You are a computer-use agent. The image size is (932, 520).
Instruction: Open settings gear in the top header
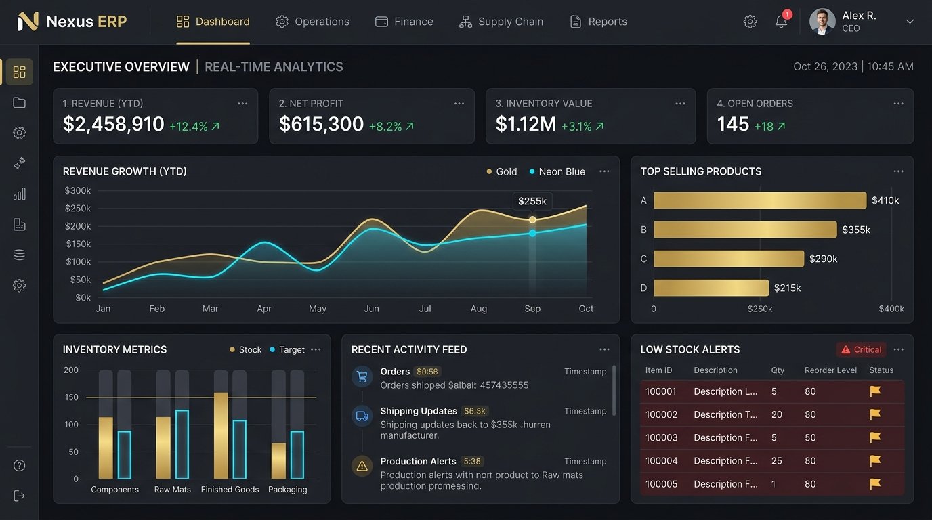pyautogui.click(x=750, y=22)
